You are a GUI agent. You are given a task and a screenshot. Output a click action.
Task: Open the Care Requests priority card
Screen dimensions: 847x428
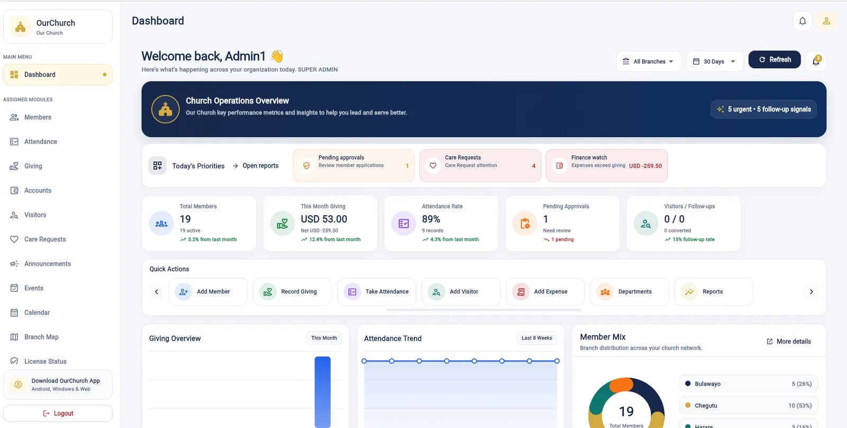[480, 166]
